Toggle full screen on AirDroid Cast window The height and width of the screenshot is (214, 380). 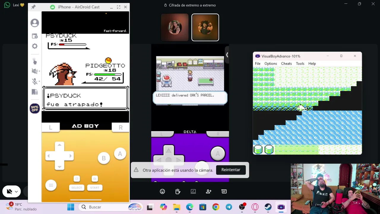[x=118, y=7]
